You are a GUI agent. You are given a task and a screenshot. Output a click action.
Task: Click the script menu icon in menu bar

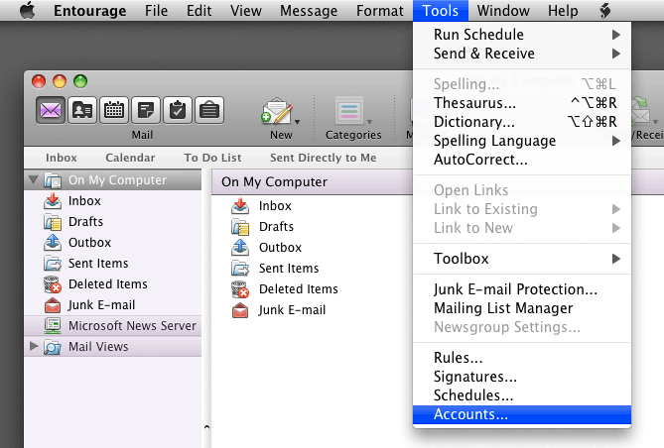[605, 11]
